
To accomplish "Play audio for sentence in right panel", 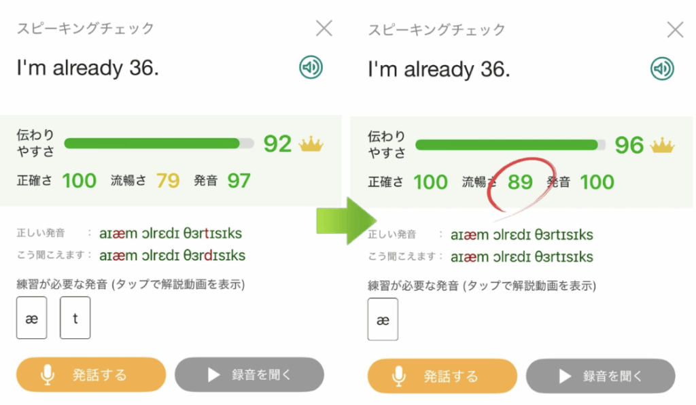I will tap(661, 69).
